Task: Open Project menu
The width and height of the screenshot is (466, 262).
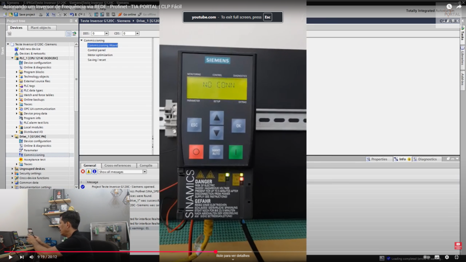Action: tap(7, 9)
